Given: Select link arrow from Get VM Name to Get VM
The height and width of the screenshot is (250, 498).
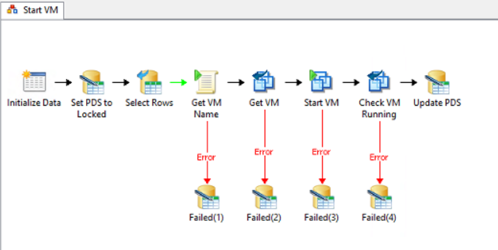Looking at the screenshot, I should pyautogui.click(x=236, y=83).
